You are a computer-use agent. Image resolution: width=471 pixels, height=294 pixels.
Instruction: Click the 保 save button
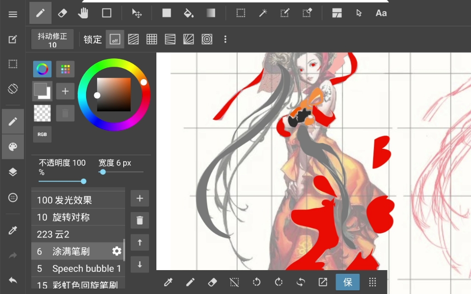click(x=348, y=282)
